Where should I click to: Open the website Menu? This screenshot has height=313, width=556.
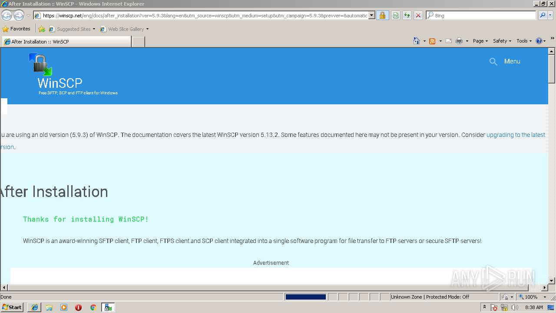[x=512, y=61]
